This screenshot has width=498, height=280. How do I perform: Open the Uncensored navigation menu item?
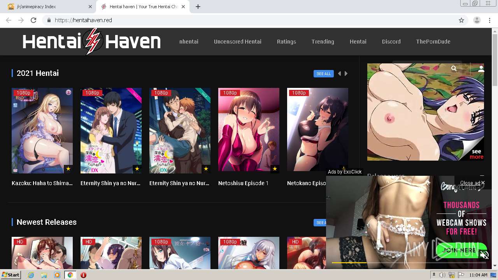pyautogui.click(x=238, y=42)
